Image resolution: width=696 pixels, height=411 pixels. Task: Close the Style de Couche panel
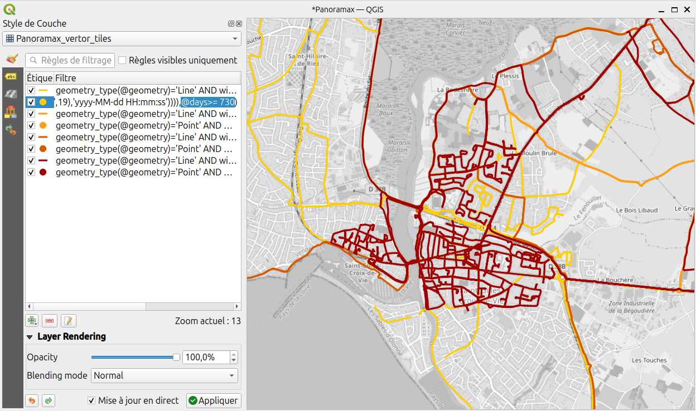coord(239,24)
